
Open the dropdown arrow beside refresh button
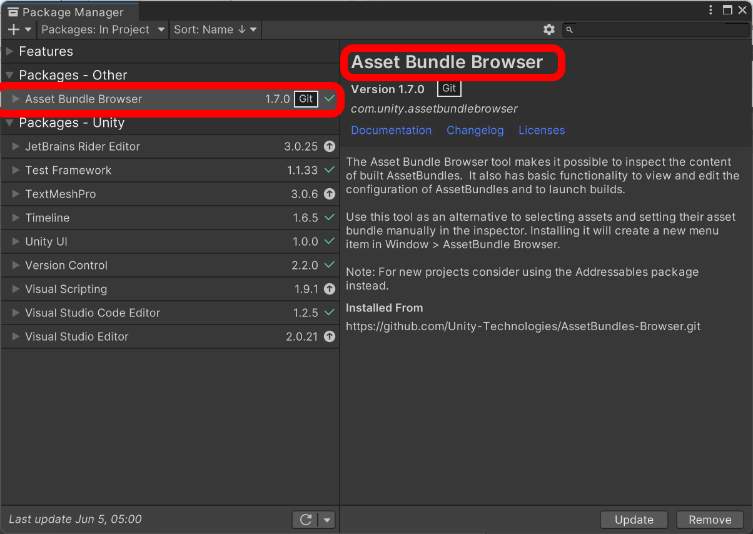[328, 520]
